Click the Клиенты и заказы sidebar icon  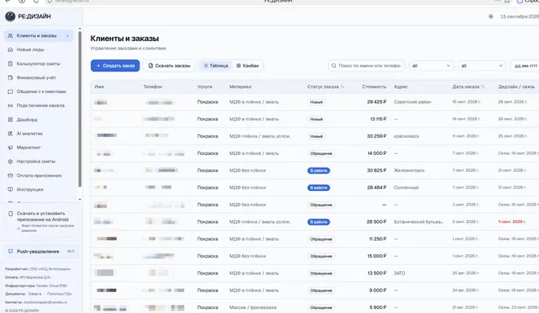pos(10,36)
